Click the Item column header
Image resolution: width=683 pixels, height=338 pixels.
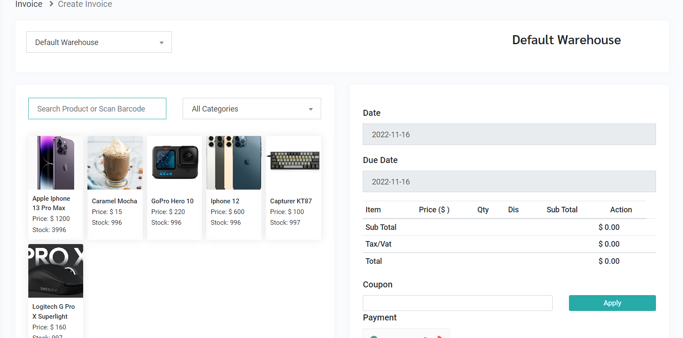373,210
